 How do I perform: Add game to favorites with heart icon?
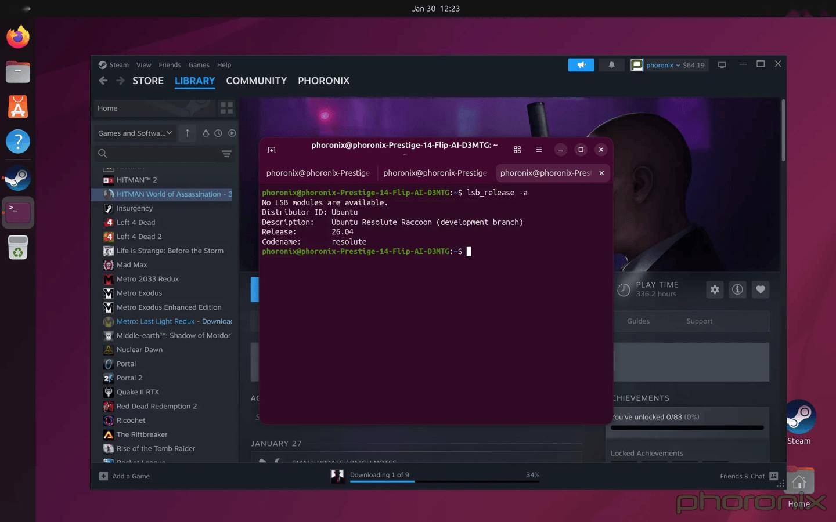(760, 289)
